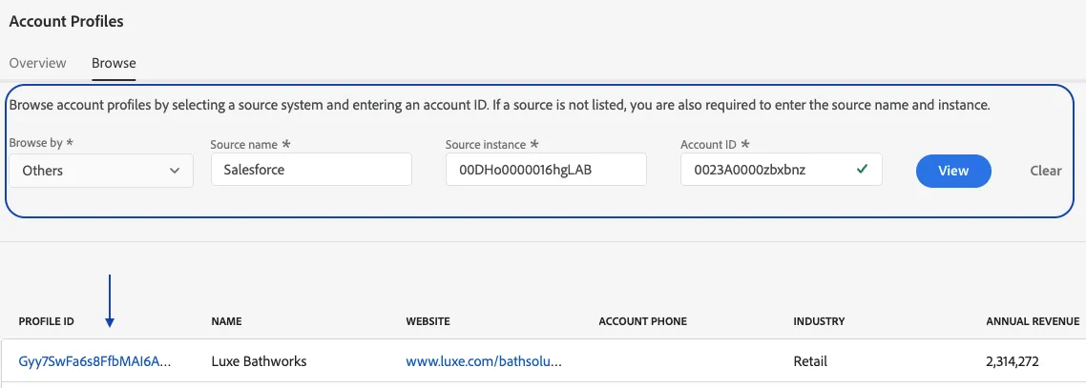The image size is (1086, 388).
Task: Open the profile ID link Gyy7SwFa6s8FfbMAI6A…
Action: click(x=94, y=361)
